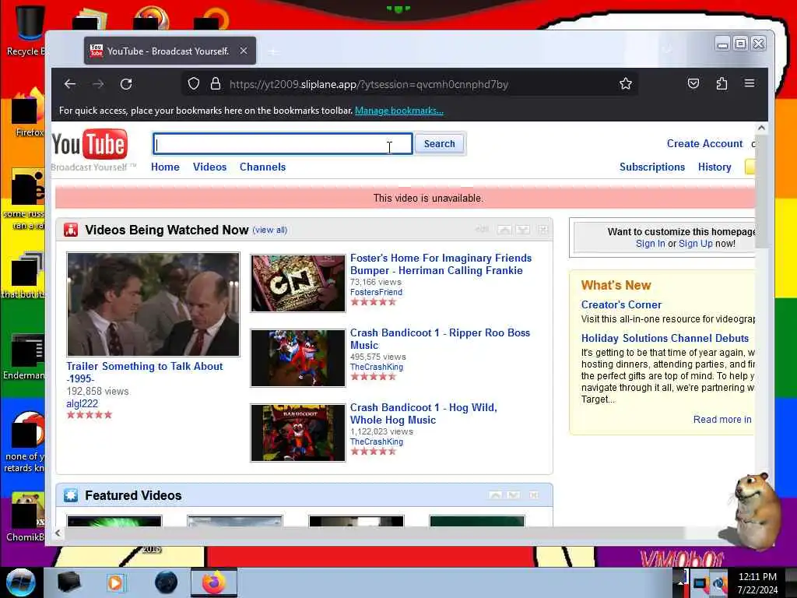Open the black box taskbar icon
This screenshot has width=797, height=598.
point(68,582)
